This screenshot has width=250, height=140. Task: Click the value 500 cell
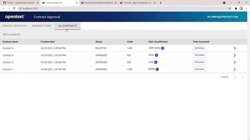click(x=129, y=62)
